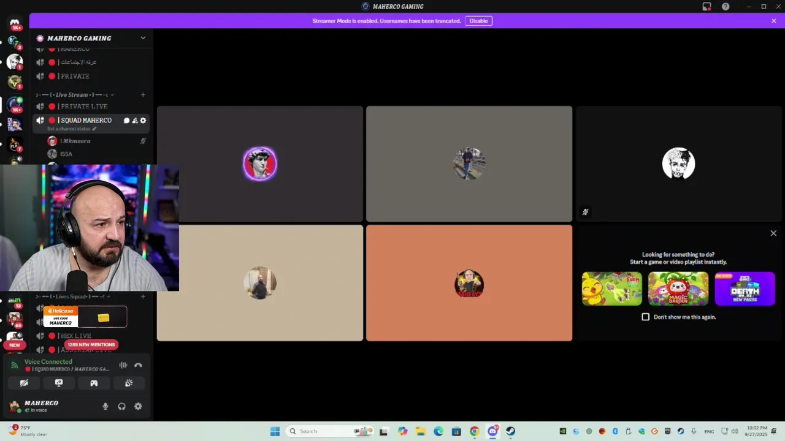Check Don't show me this again
Viewport: 785px width, 441px height.
[x=645, y=317]
